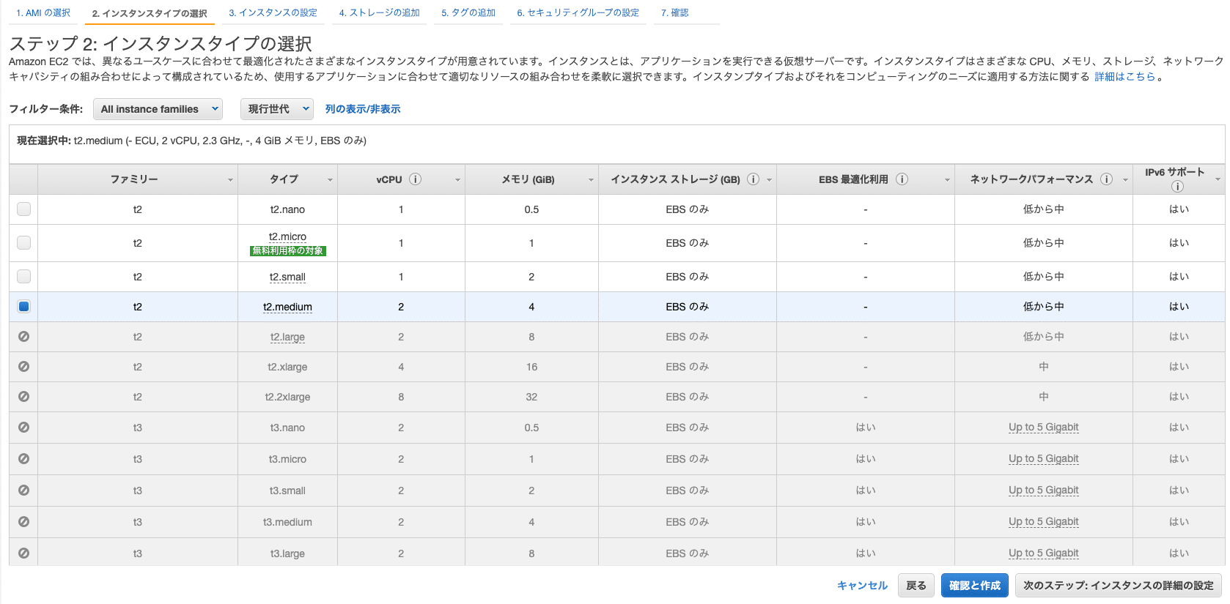Click the blocked icon in t3.large row
Screen dimensions: 1230x604
[x=23, y=553]
